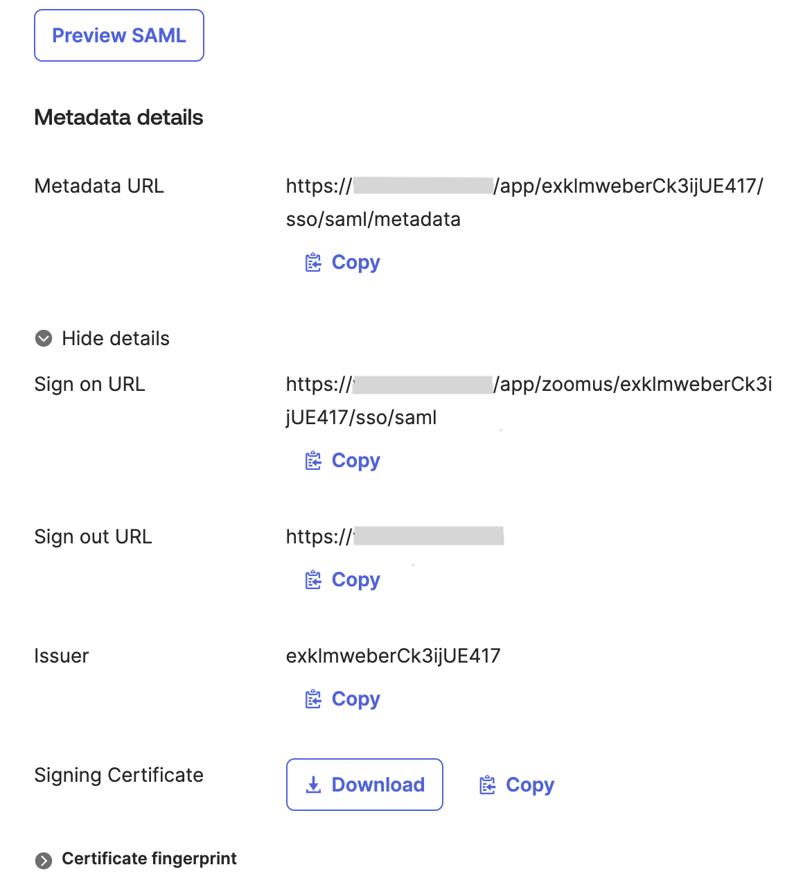Click the Preview SAML button

point(119,35)
